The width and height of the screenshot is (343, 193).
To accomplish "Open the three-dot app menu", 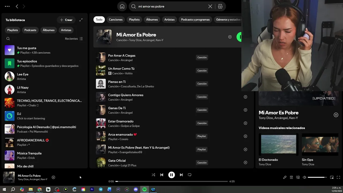I will tap(7, 6).
